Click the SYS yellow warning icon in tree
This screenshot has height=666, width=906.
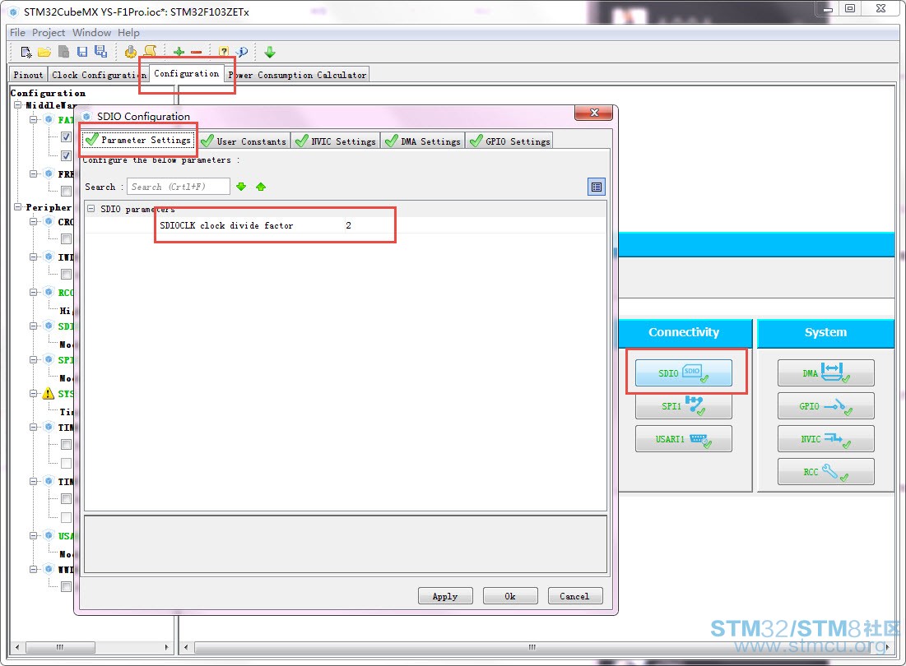(x=49, y=394)
